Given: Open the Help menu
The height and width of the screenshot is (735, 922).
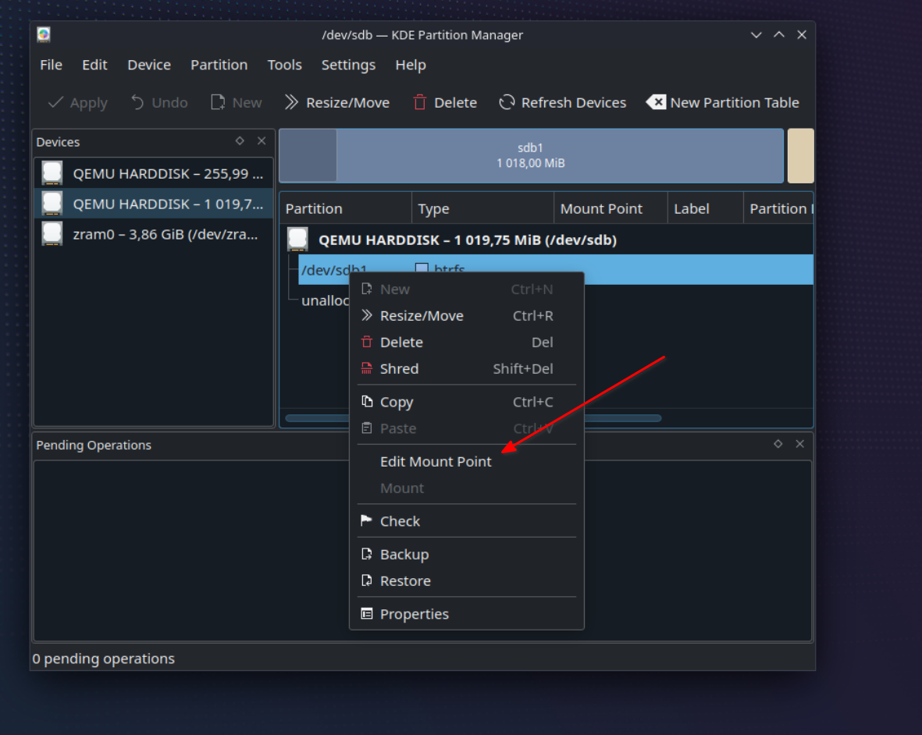Looking at the screenshot, I should click(411, 65).
